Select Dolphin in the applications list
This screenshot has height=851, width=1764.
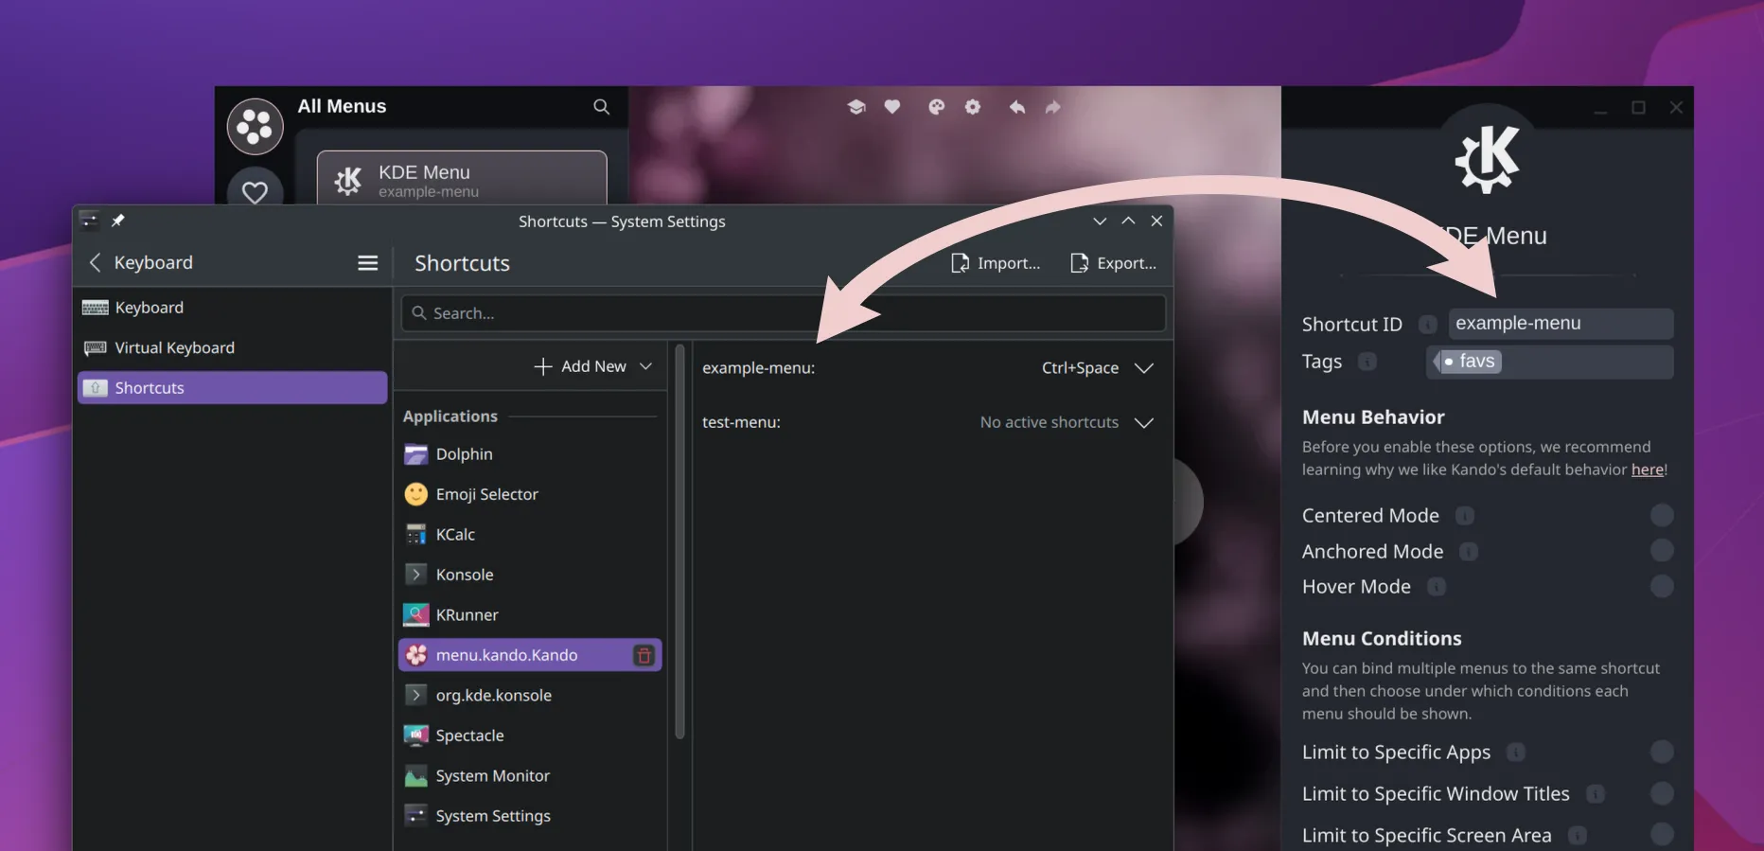(x=530, y=454)
